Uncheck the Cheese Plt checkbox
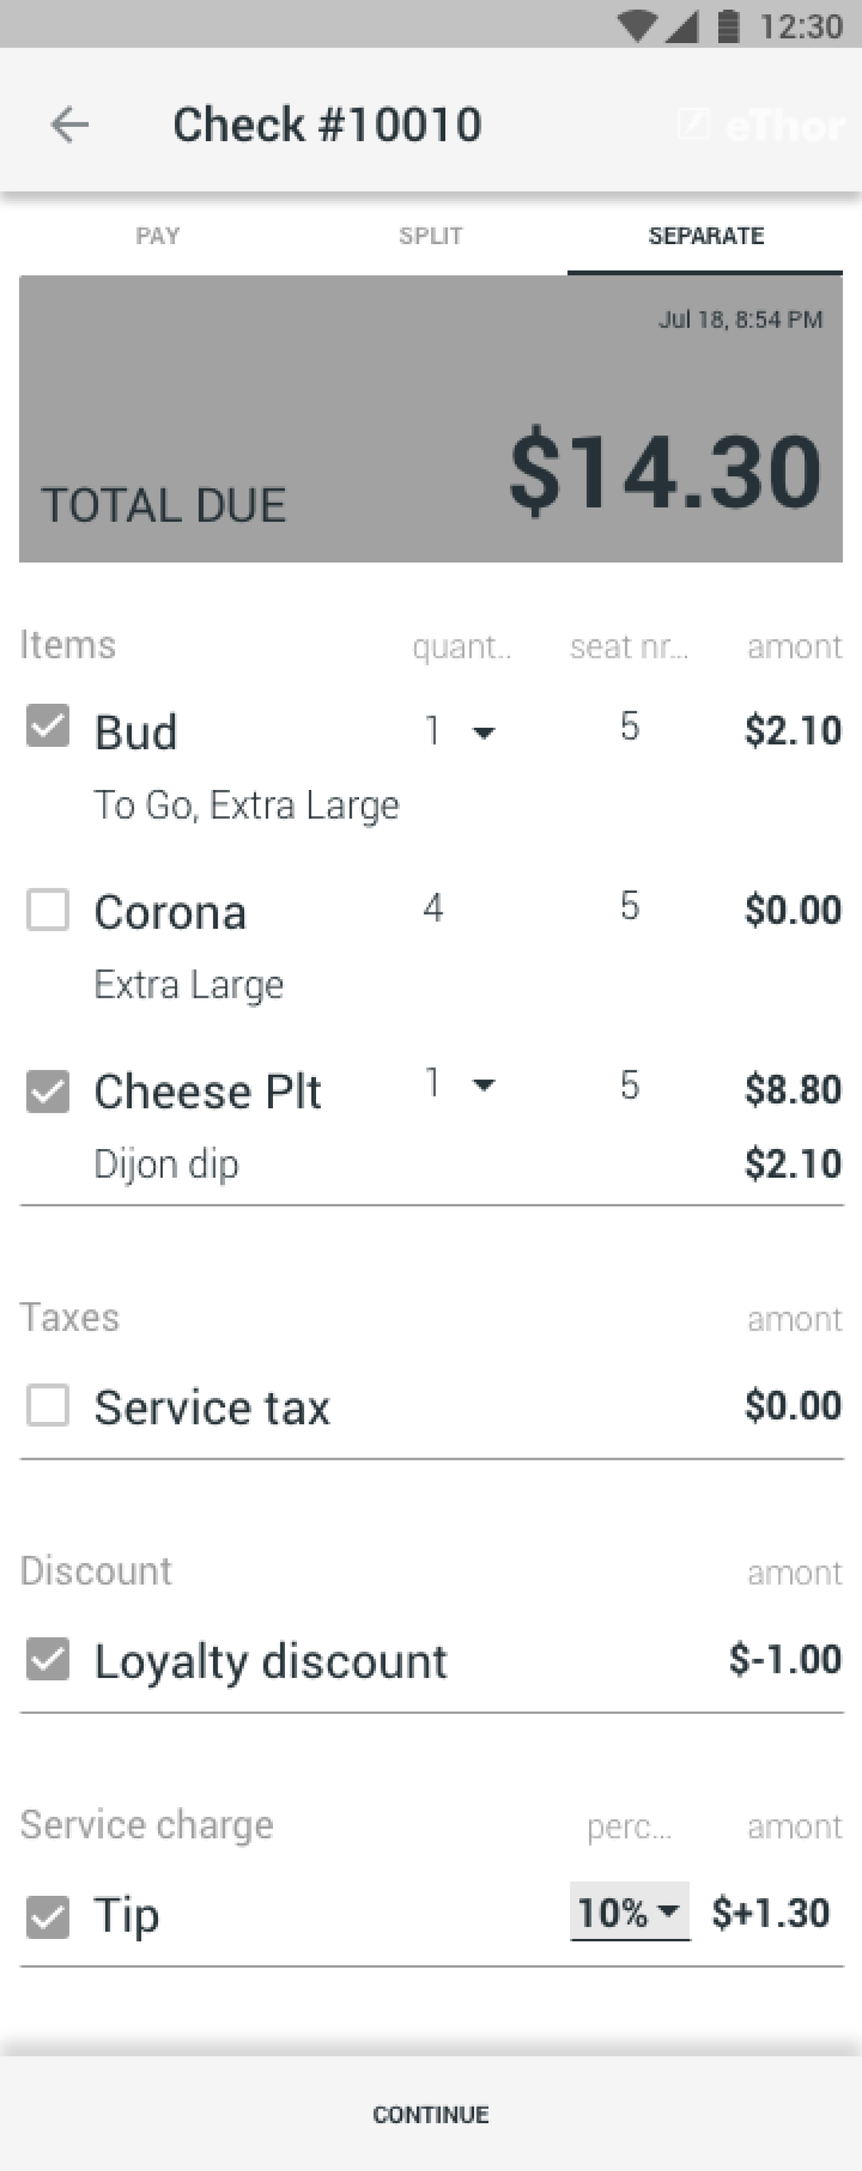862x2171 pixels. pos(47,1092)
